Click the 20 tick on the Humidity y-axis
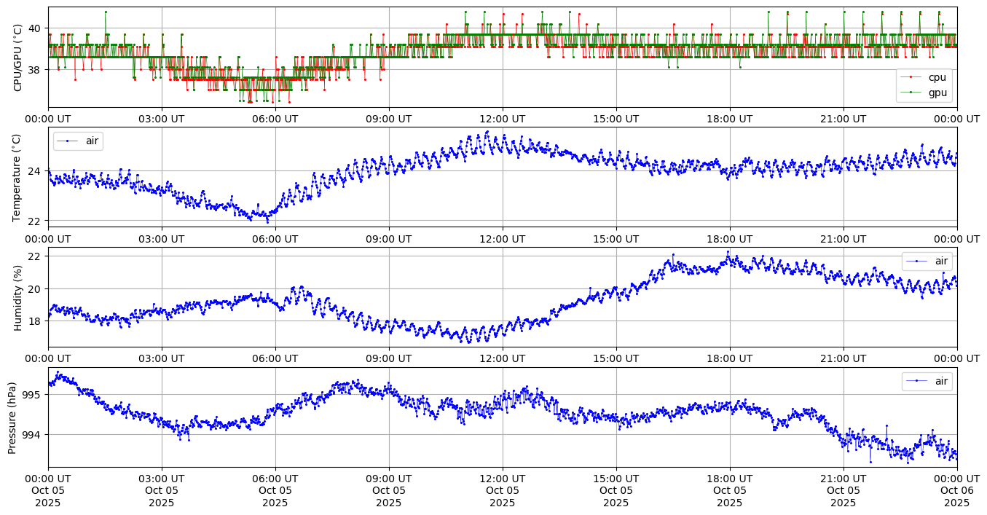This screenshot has width=987, height=515. click(x=36, y=288)
